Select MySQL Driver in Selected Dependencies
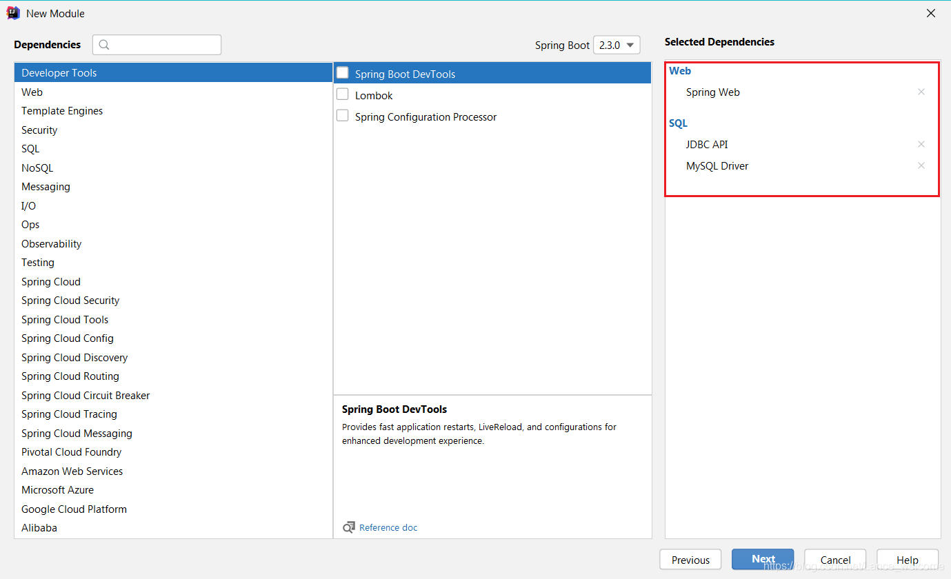 [717, 165]
